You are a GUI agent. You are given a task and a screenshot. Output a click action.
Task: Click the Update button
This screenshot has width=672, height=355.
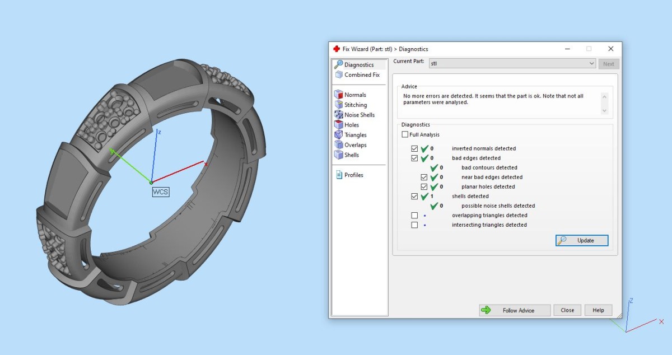point(581,240)
